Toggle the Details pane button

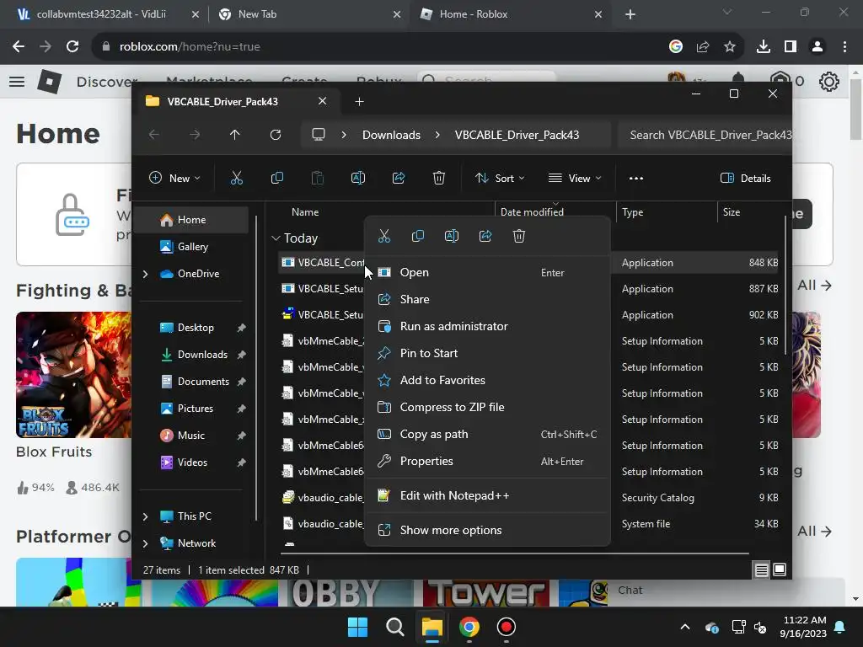pos(745,178)
